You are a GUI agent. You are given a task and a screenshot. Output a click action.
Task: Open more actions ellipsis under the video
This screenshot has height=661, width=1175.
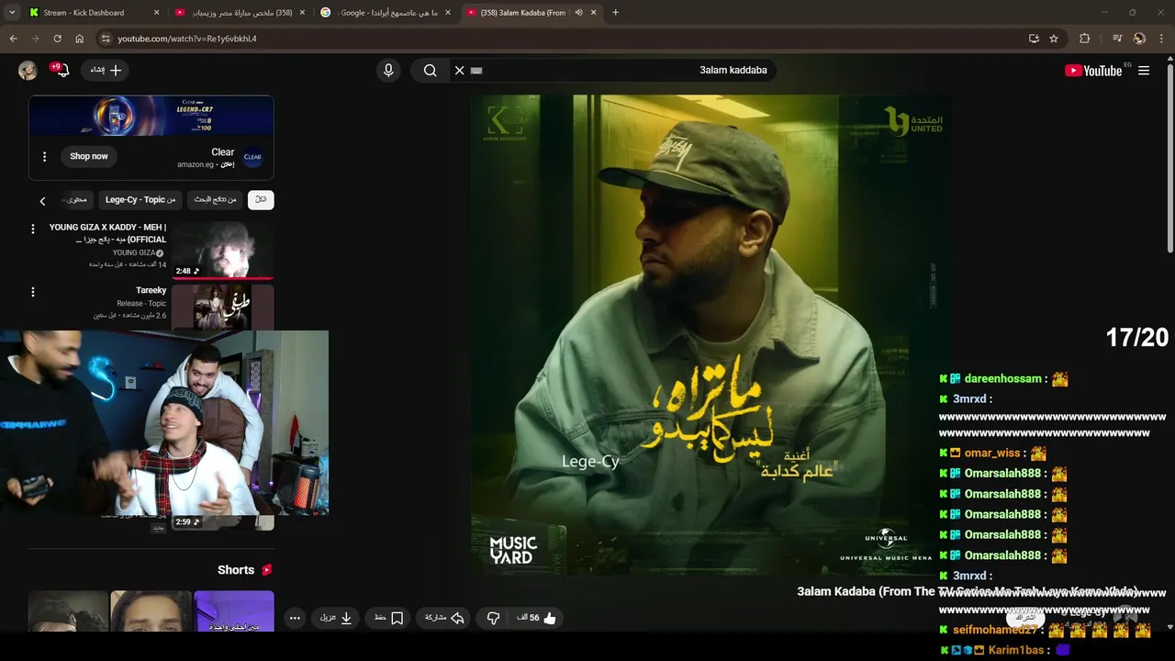click(295, 618)
